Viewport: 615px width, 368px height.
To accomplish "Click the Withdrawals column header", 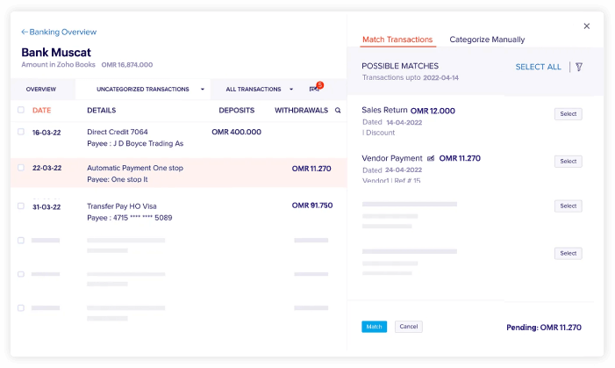I will pos(301,111).
